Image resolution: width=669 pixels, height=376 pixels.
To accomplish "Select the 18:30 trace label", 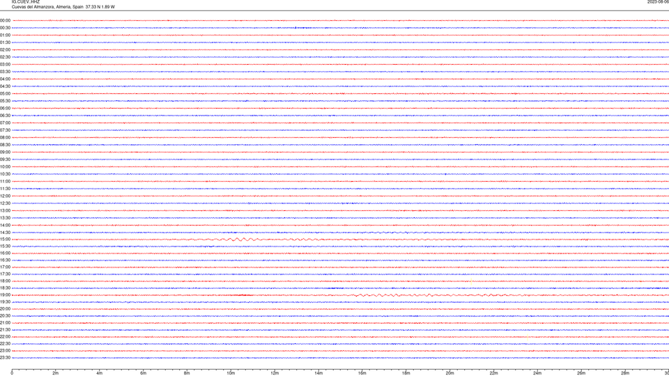I will pos(5,288).
